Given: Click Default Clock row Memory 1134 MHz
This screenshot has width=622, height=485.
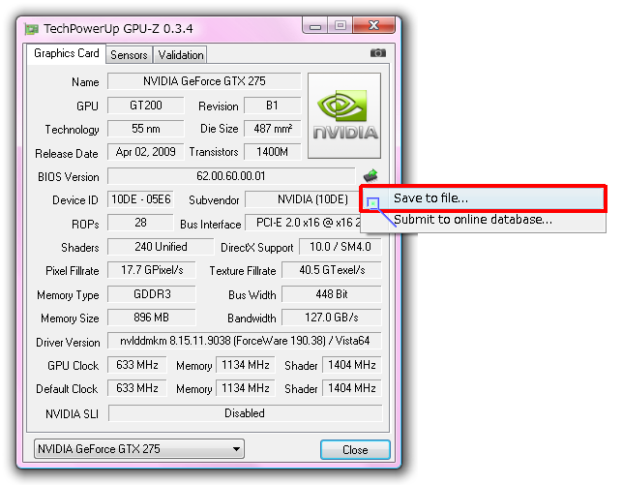Looking at the screenshot, I should tap(245, 388).
